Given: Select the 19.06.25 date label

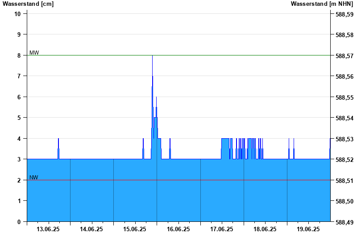Looking at the screenshot, I should (308, 229).
